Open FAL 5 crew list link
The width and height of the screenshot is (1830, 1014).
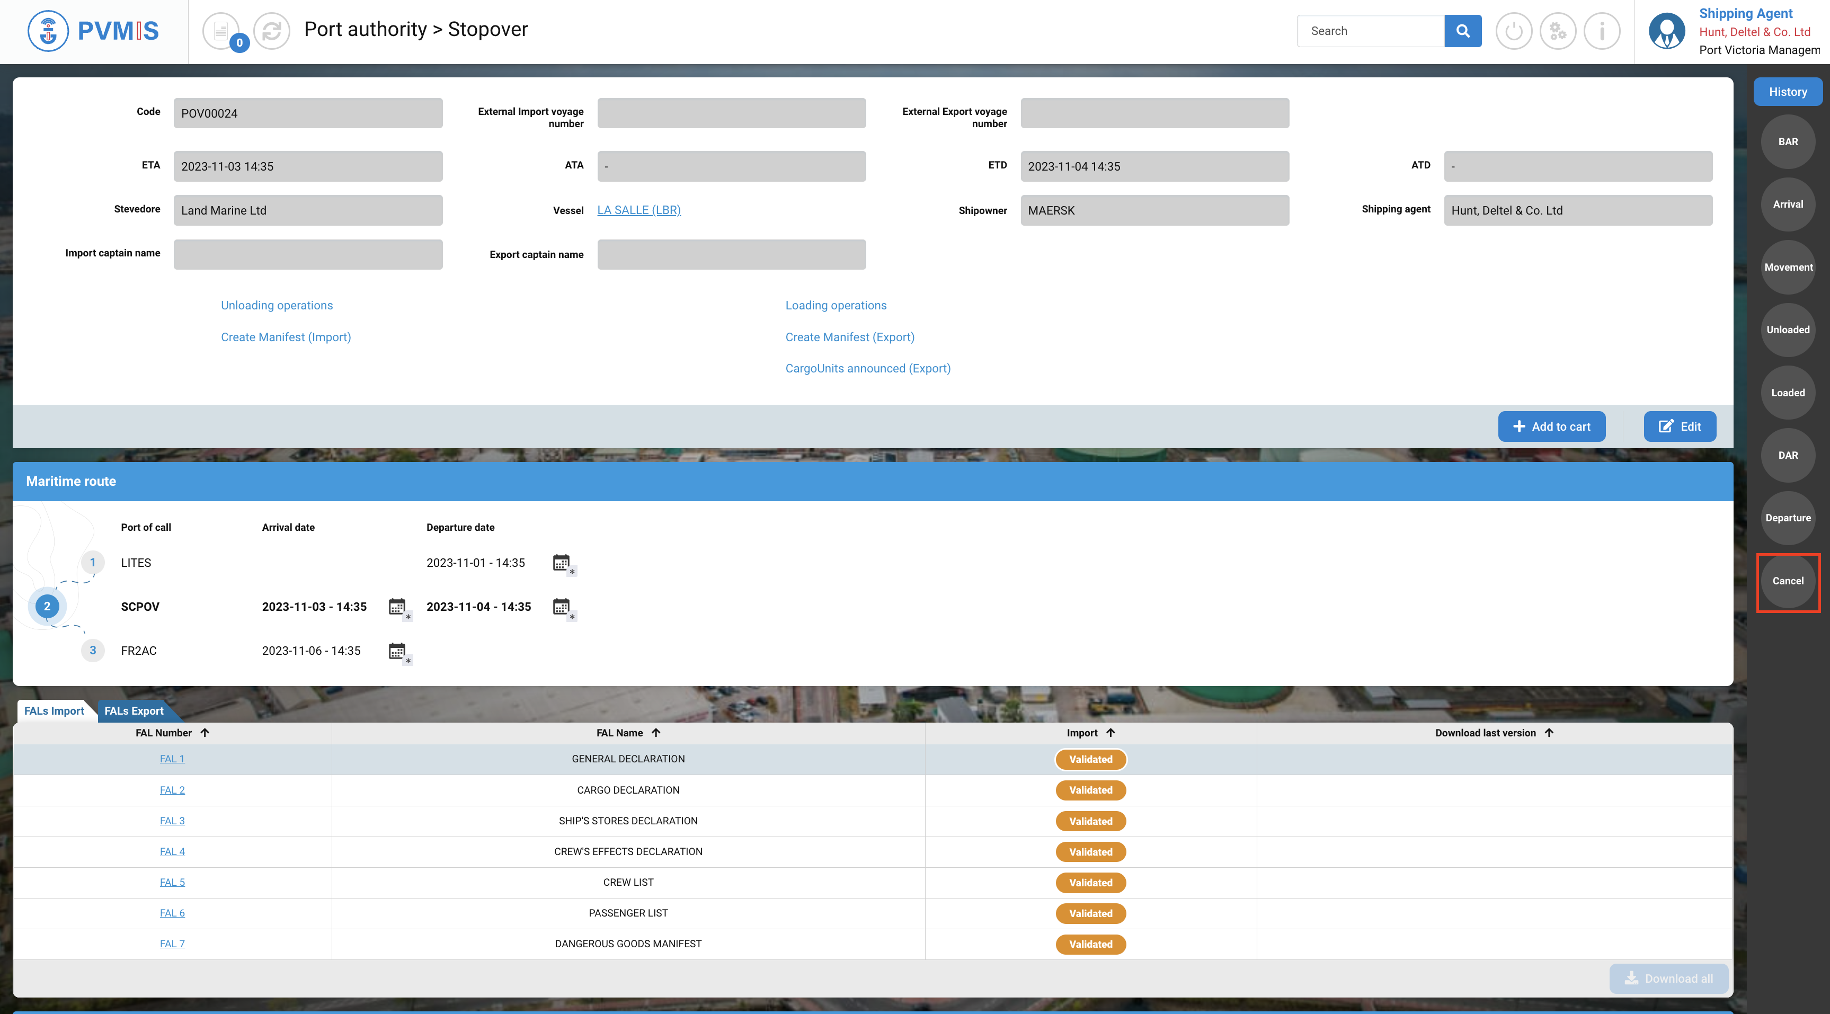tap(172, 883)
